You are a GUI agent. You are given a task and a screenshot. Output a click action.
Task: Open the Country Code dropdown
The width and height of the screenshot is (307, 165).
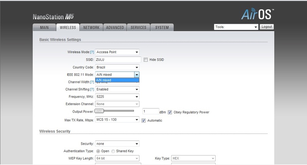(117, 67)
